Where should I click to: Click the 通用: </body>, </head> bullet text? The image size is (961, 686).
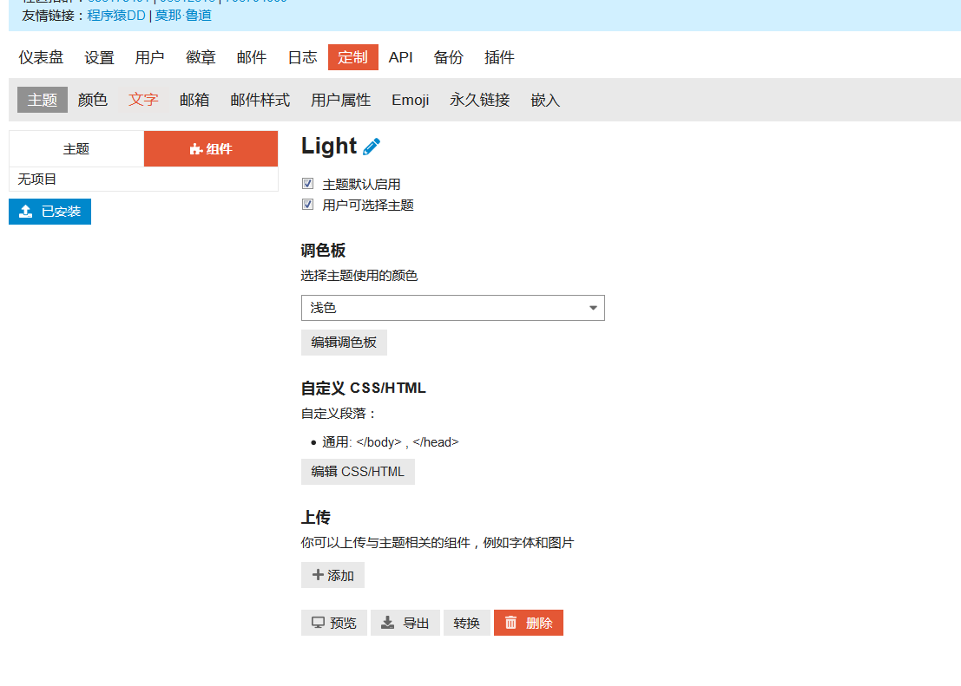391,442
